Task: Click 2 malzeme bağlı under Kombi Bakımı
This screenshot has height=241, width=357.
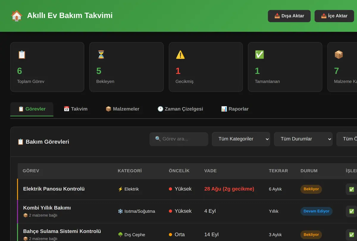Action: (x=40, y=215)
